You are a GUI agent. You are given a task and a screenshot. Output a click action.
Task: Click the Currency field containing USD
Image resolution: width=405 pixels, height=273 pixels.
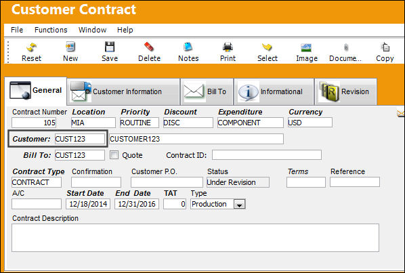[310, 123]
